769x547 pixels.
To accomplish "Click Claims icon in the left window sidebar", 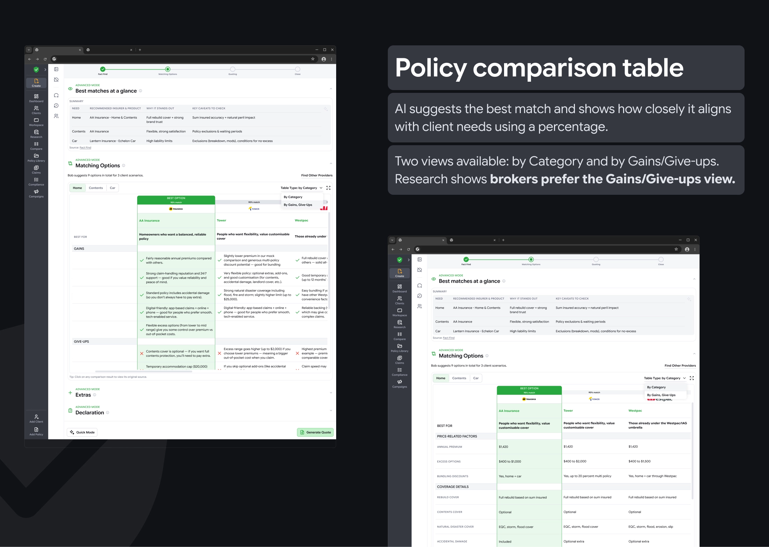I will tap(36, 168).
